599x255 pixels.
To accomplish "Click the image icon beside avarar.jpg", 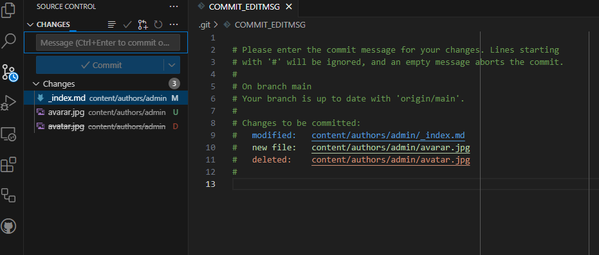I will [40, 112].
